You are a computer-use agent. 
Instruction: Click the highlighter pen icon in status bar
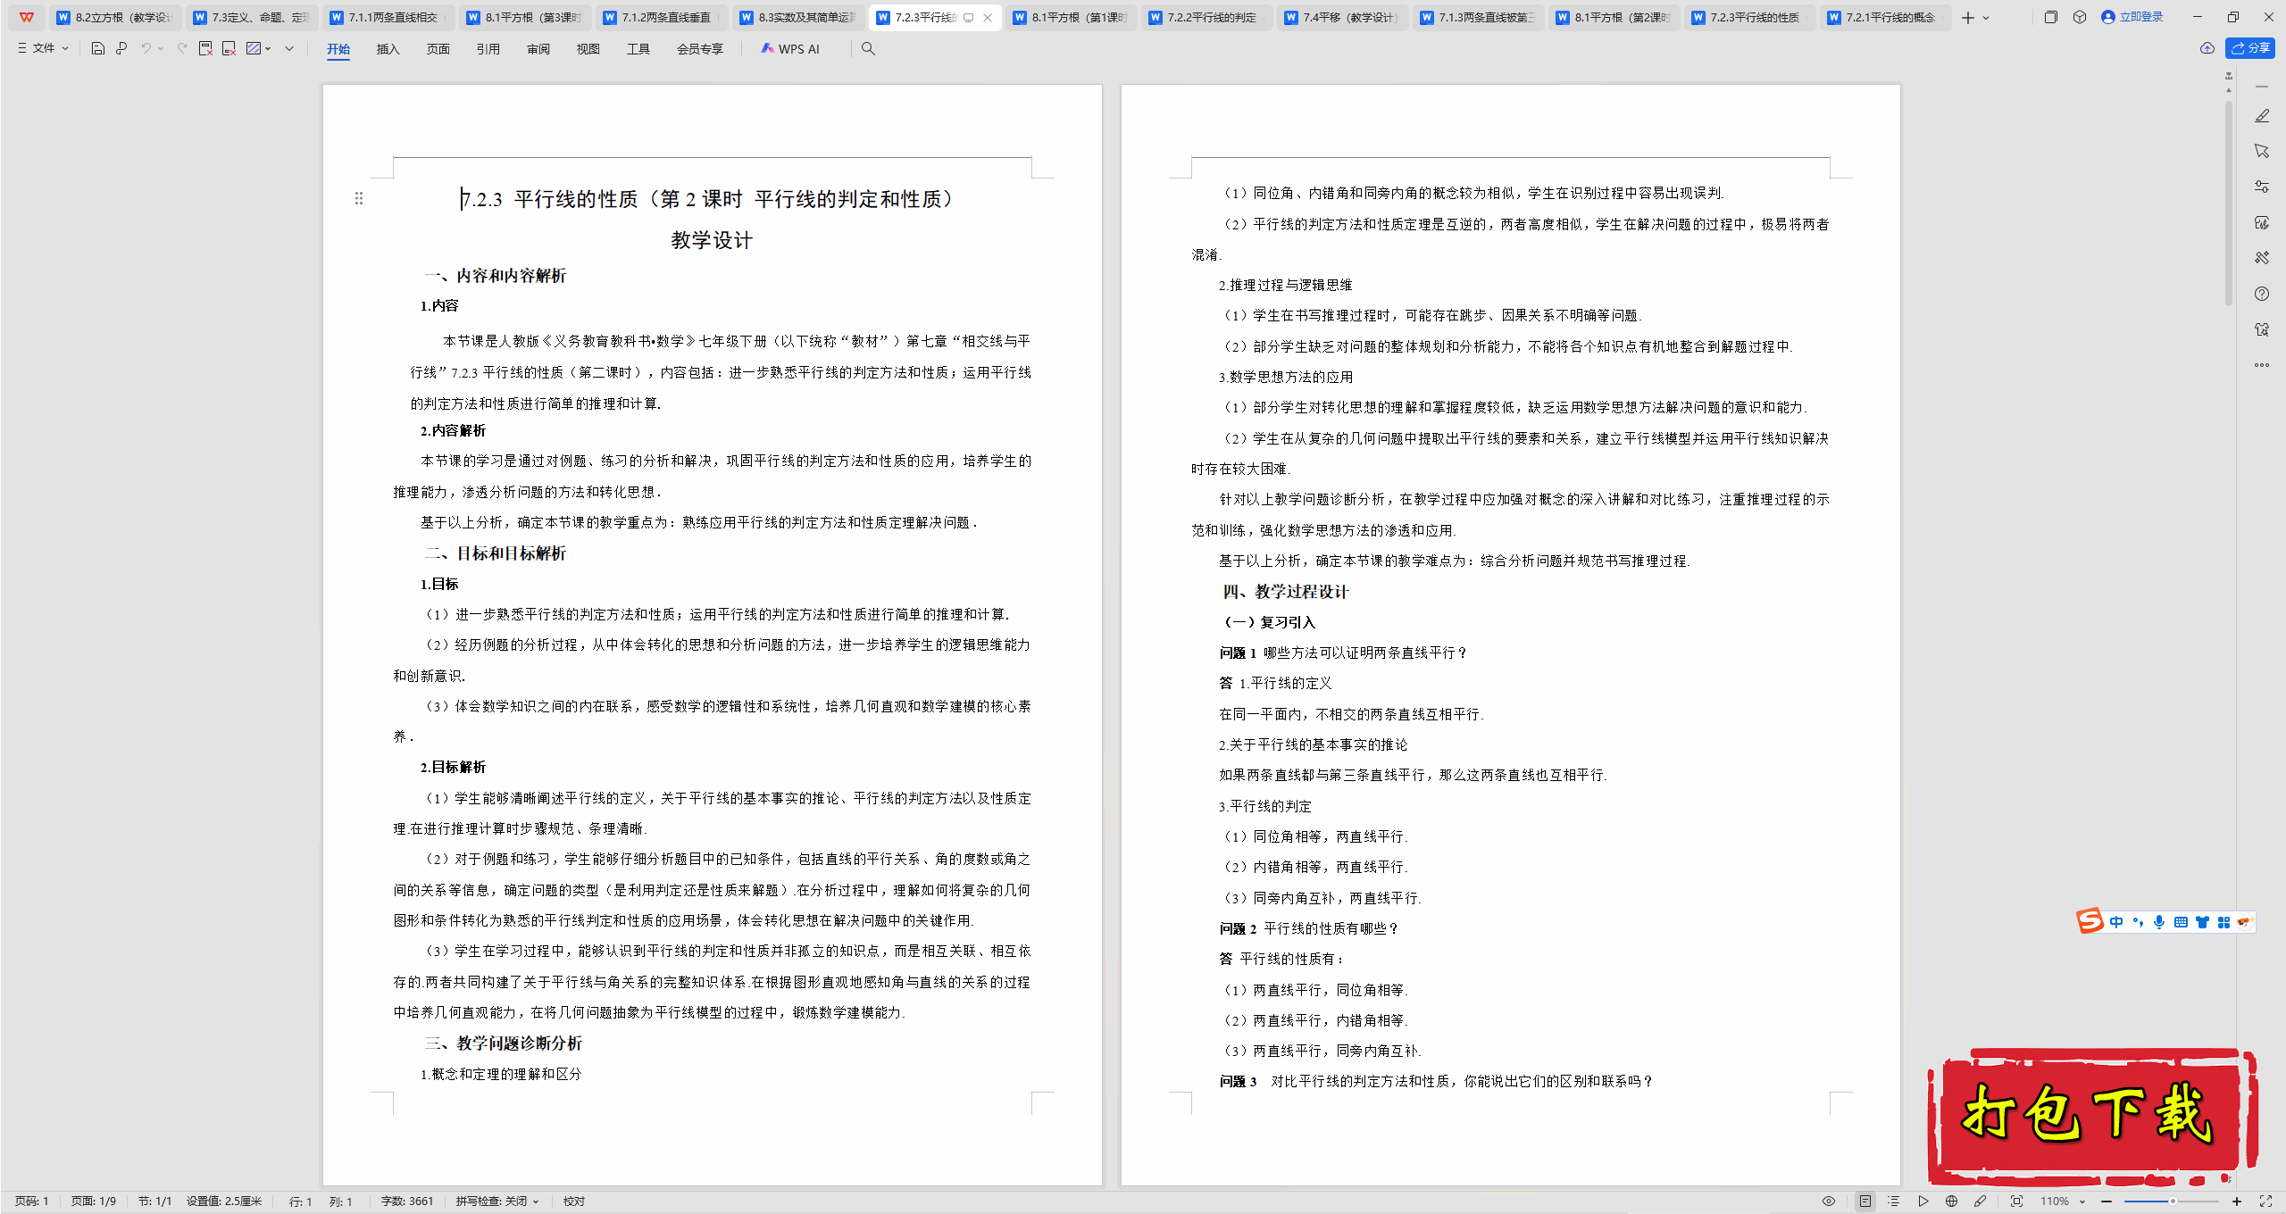coord(1981,1202)
